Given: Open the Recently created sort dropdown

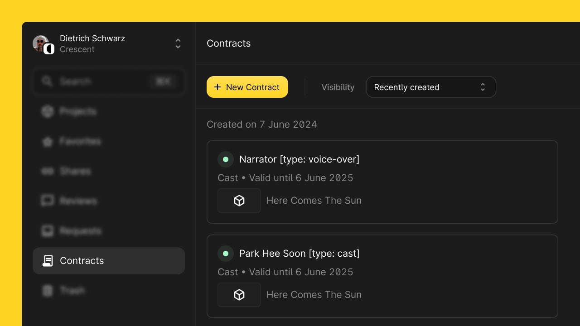Looking at the screenshot, I should [x=430, y=87].
